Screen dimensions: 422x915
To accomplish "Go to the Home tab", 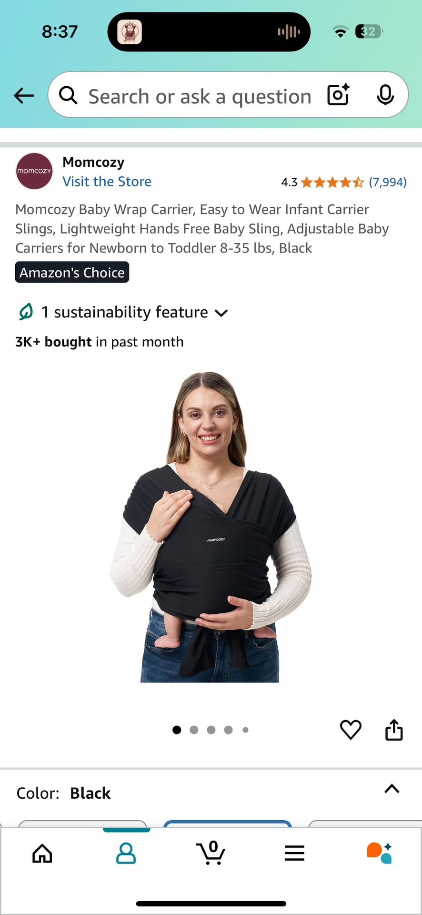I will (42, 853).
